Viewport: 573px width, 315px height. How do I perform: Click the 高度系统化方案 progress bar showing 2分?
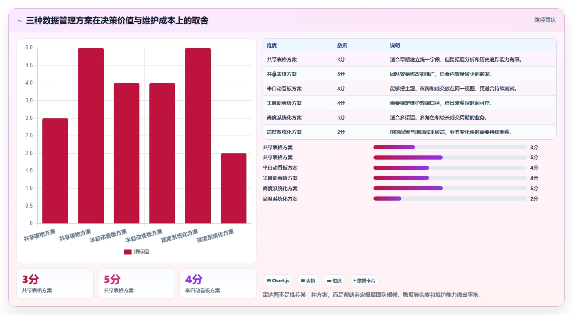[450, 199]
